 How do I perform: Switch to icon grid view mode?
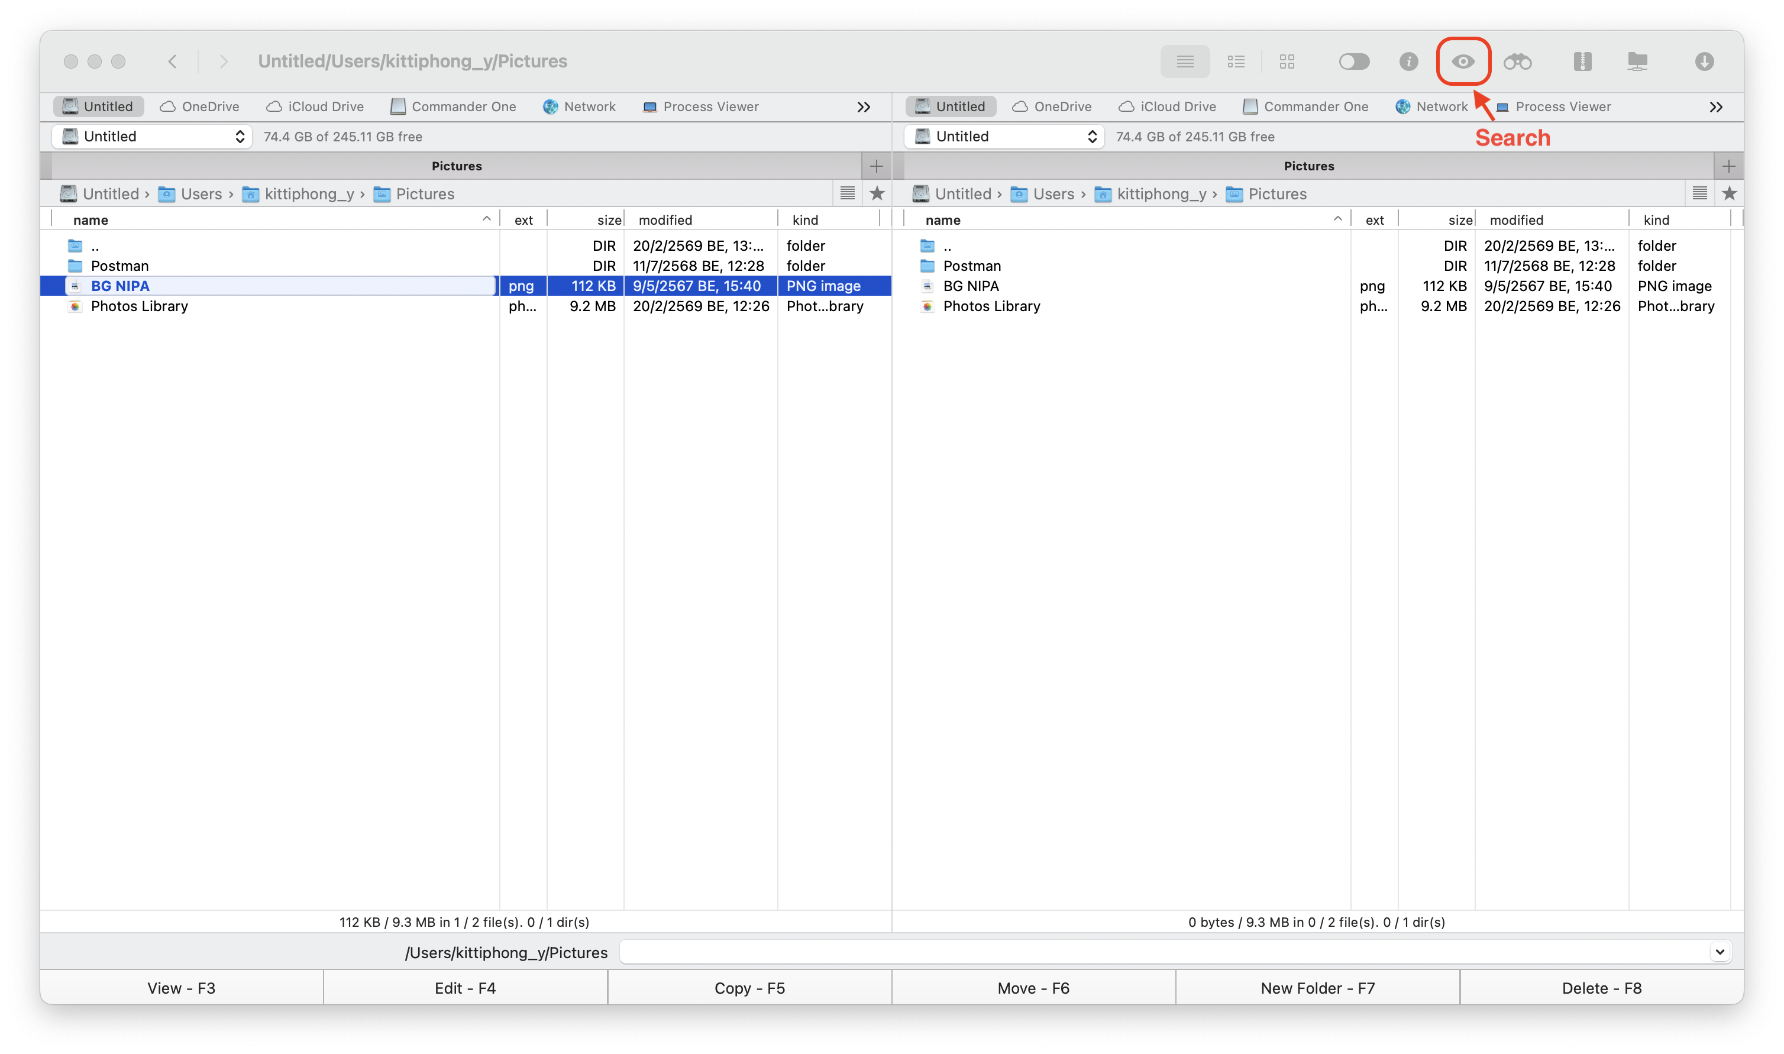click(1287, 62)
